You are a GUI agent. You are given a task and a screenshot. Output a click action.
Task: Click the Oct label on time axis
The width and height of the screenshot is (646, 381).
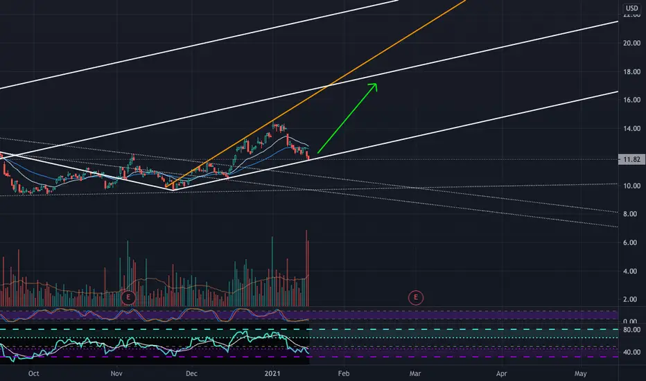click(33, 373)
